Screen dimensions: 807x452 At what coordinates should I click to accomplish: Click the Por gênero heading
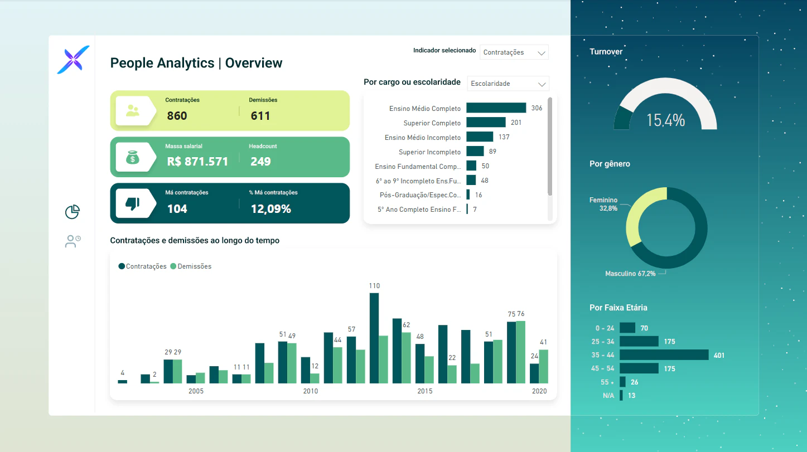[x=610, y=164]
